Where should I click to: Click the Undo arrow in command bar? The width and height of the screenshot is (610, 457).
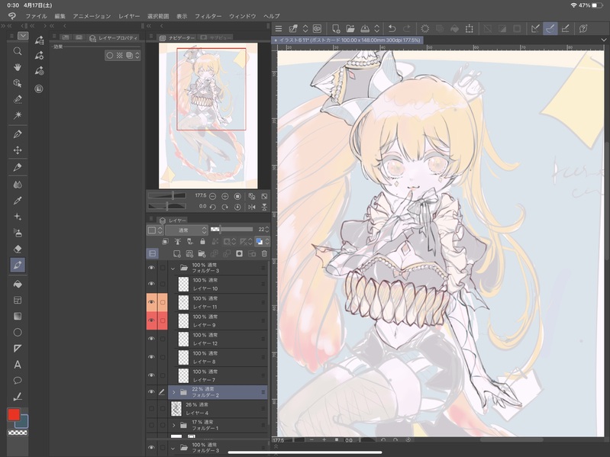tap(392, 28)
